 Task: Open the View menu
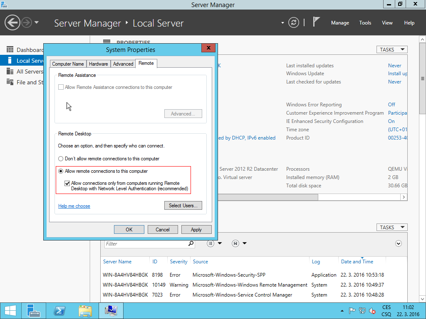pos(387,23)
